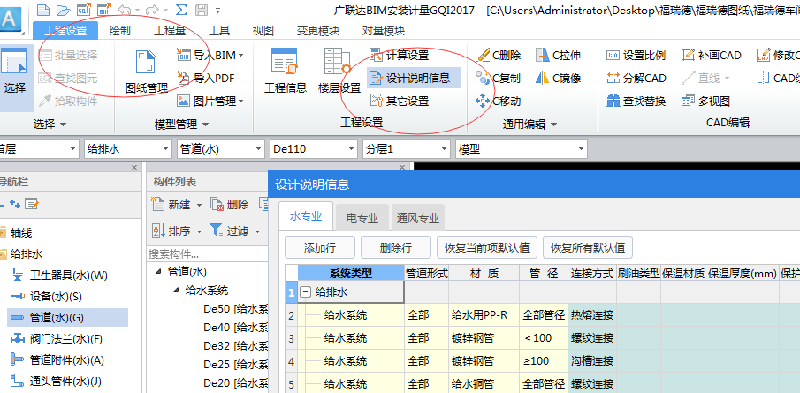This screenshot has width=800, height=393.
Task: Click 沟槽连接 cell in row 4
Action: (592, 361)
